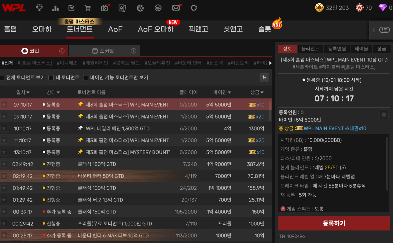The image size is (393, 243).
Task: Open the TV video icon
Action: (105, 8)
